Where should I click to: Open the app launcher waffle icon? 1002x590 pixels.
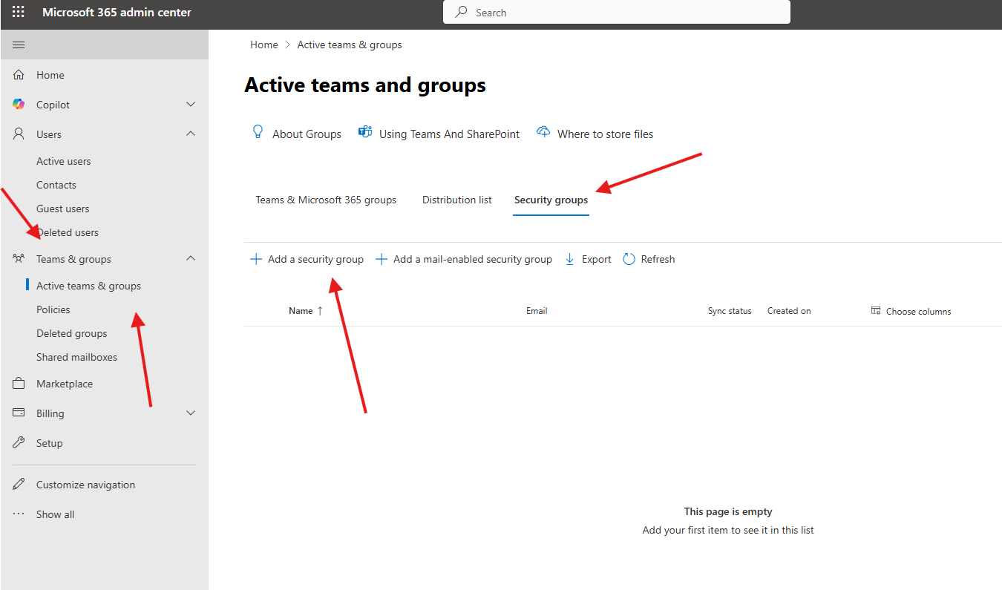pos(19,13)
